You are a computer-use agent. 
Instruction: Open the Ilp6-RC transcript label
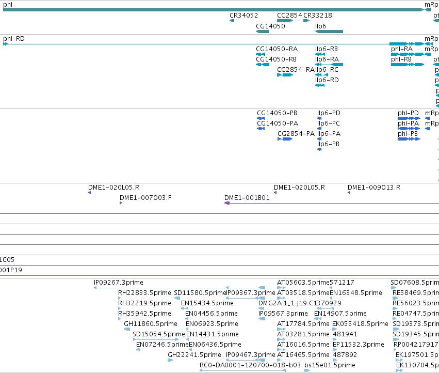point(327,70)
